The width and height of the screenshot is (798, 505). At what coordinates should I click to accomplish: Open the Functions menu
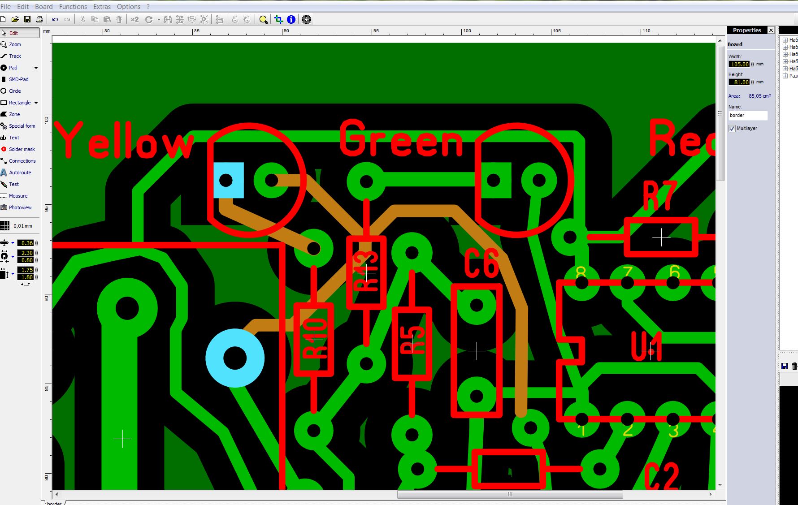pos(73,7)
